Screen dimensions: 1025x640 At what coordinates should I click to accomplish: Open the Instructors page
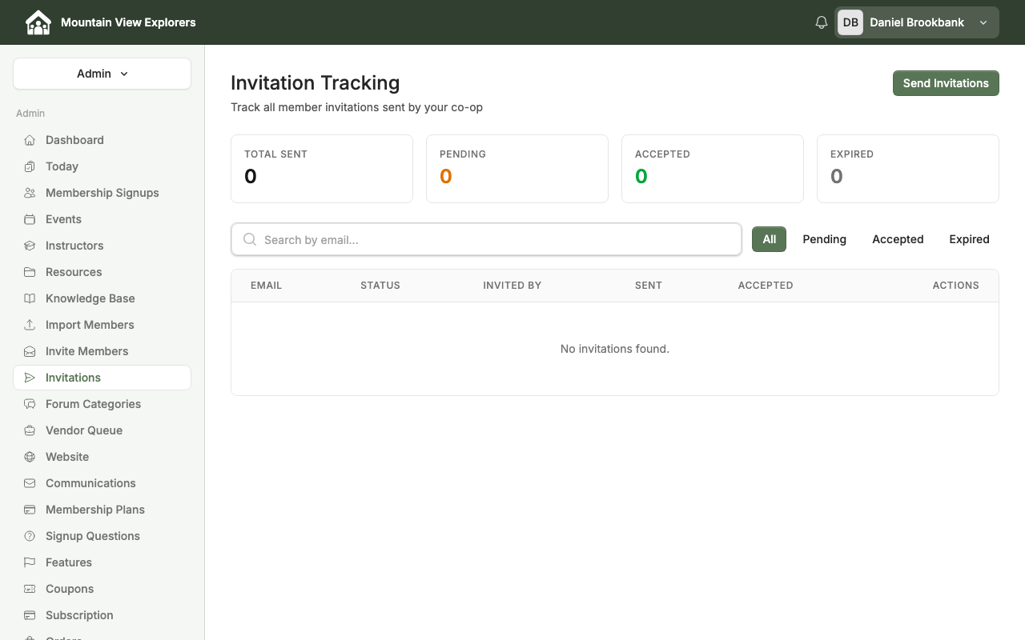pos(102,246)
